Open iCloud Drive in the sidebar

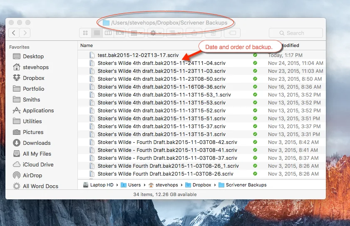(x=33, y=164)
